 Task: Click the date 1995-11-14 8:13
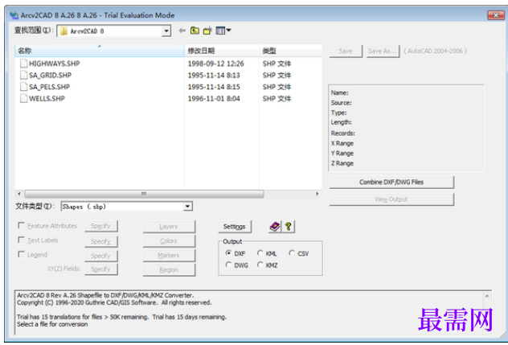pos(214,76)
